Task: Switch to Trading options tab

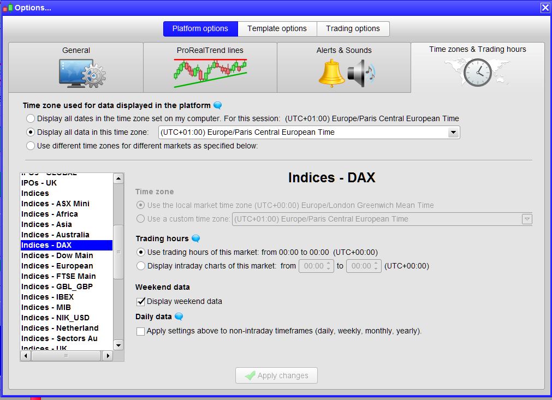Action: click(x=353, y=29)
